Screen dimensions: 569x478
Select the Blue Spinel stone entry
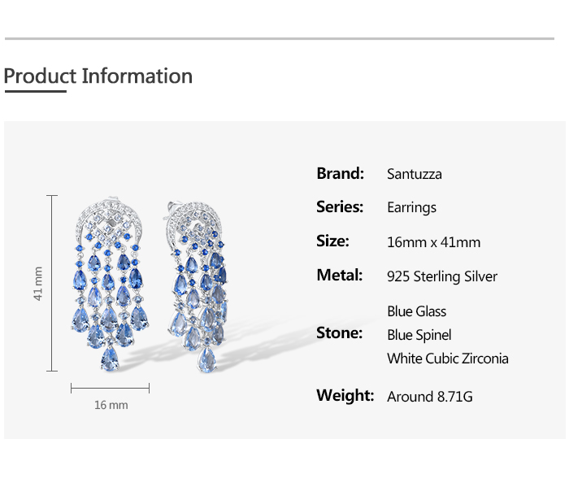click(419, 335)
